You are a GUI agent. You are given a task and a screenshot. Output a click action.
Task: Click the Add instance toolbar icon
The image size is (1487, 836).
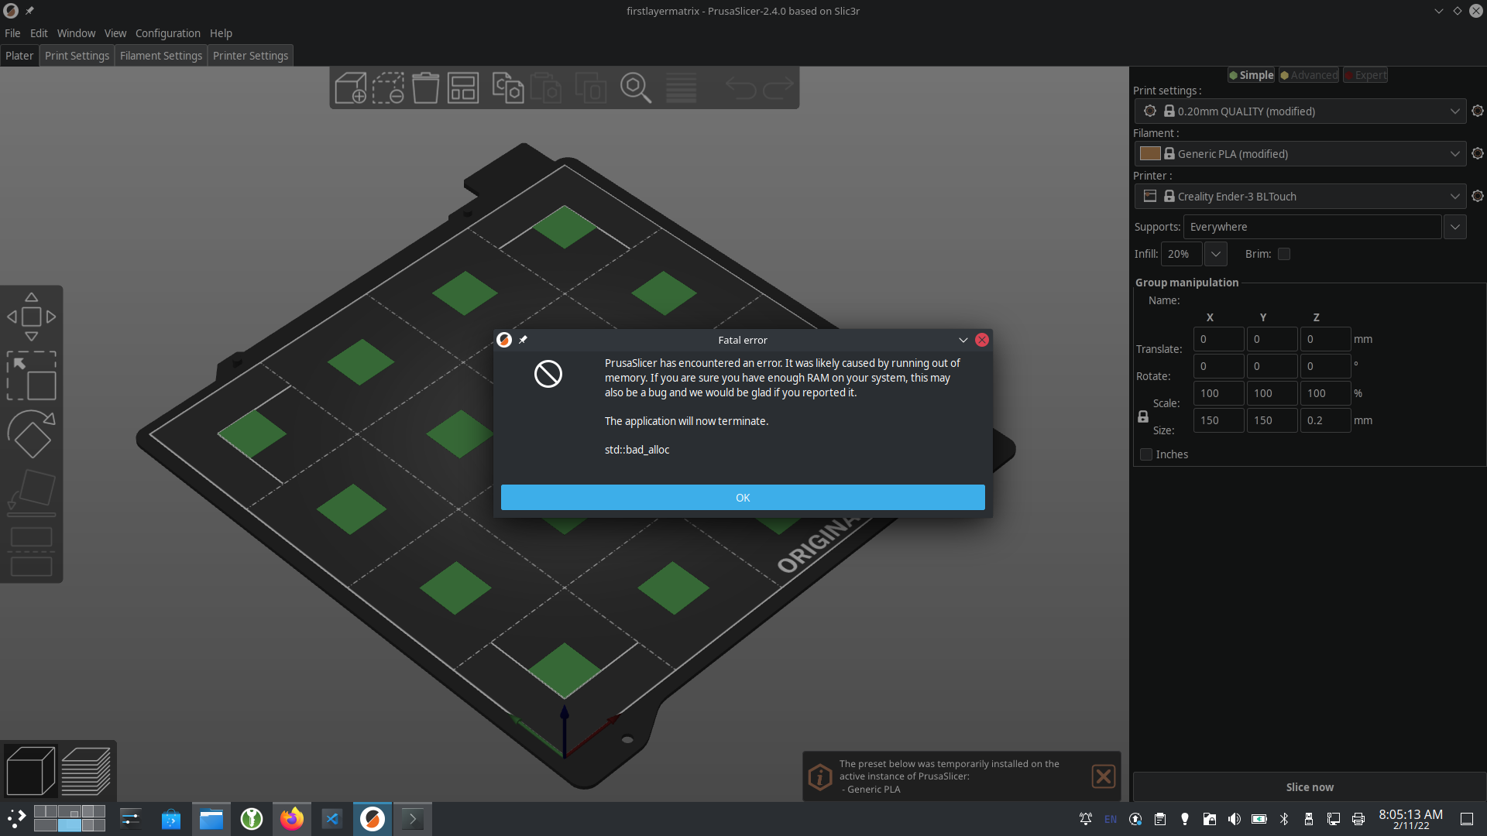tap(591, 87)
